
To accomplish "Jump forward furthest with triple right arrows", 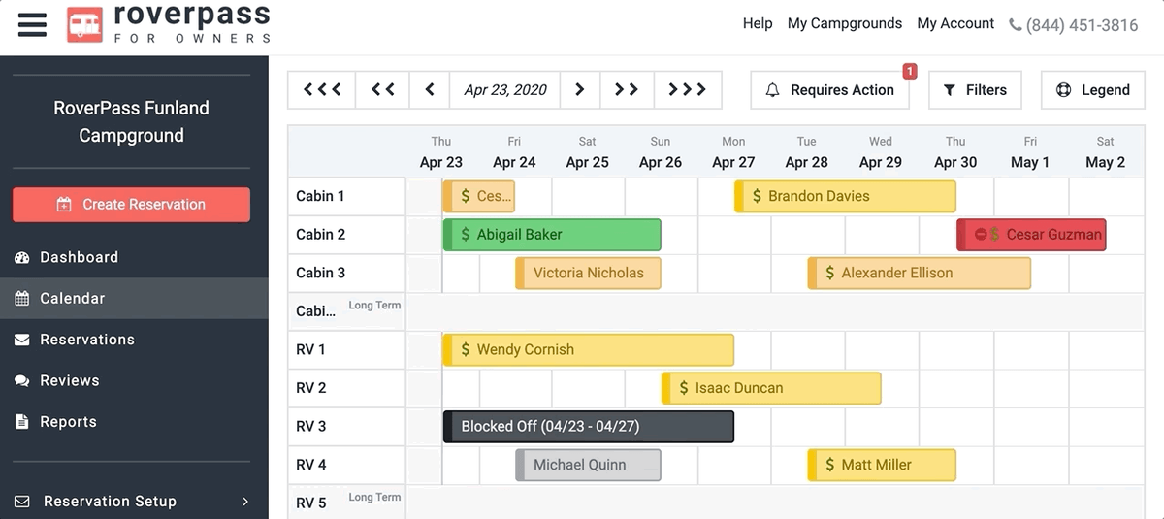I will point(688,90).
